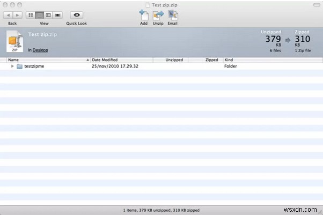Go forward with the right arrow button

18,15
